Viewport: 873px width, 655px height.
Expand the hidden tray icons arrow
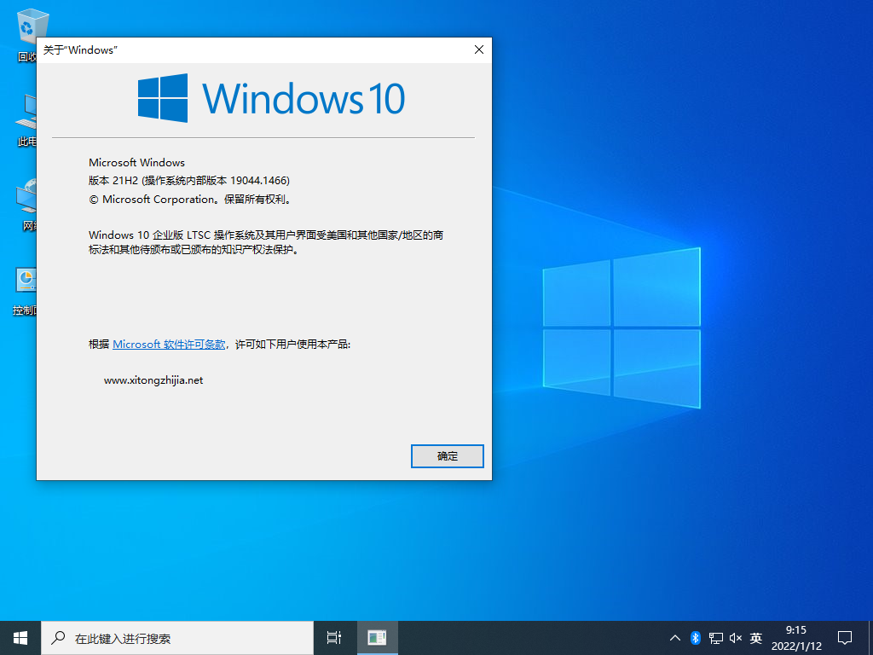tap(674, 637)
